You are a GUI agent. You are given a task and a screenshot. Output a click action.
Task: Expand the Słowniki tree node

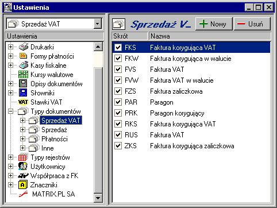coord(11,93)
